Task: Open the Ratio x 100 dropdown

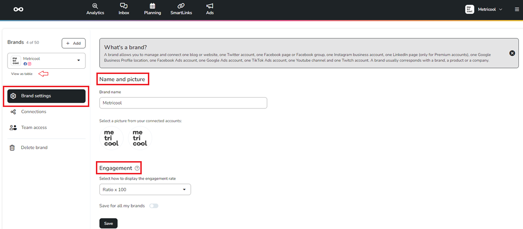Action: click(145, 189)
